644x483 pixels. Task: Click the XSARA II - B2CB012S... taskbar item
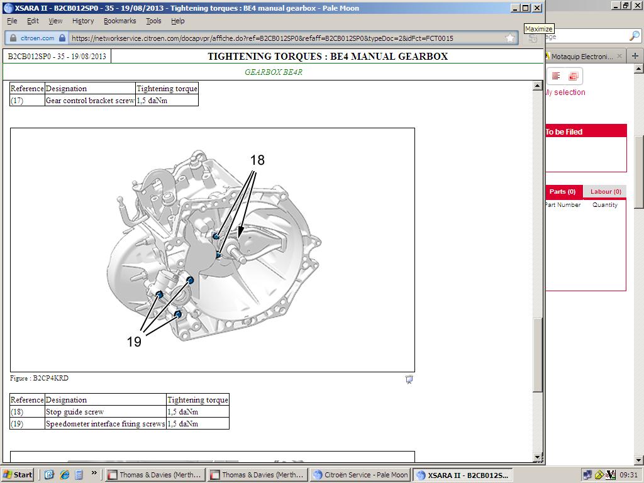point(463,475)
